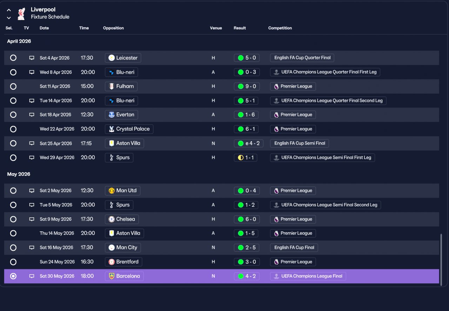This screenshot has width=449, height=311.
Task: Sort by Result column header
Action: 240,28
